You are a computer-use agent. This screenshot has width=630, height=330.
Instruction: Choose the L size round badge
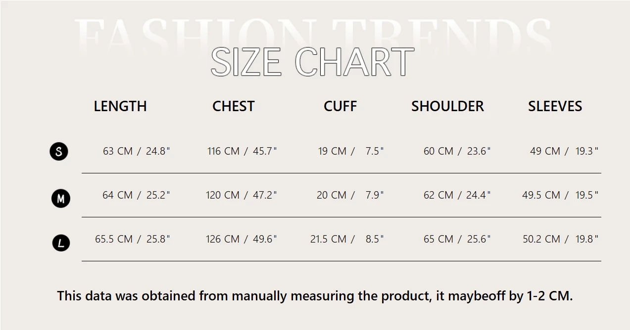pyautogui.click(x=61, y=243)
